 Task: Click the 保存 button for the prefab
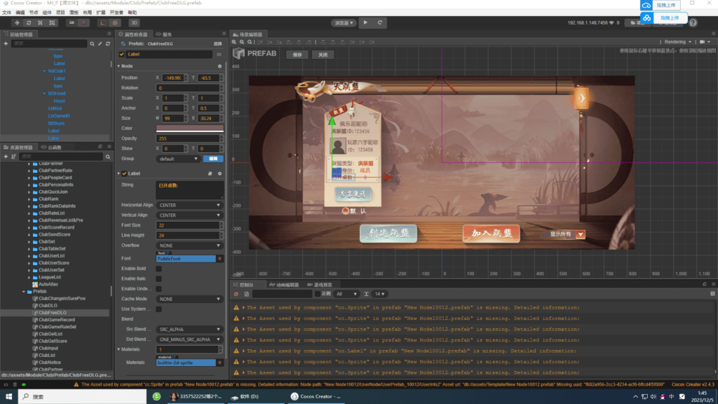coord(297,54)
